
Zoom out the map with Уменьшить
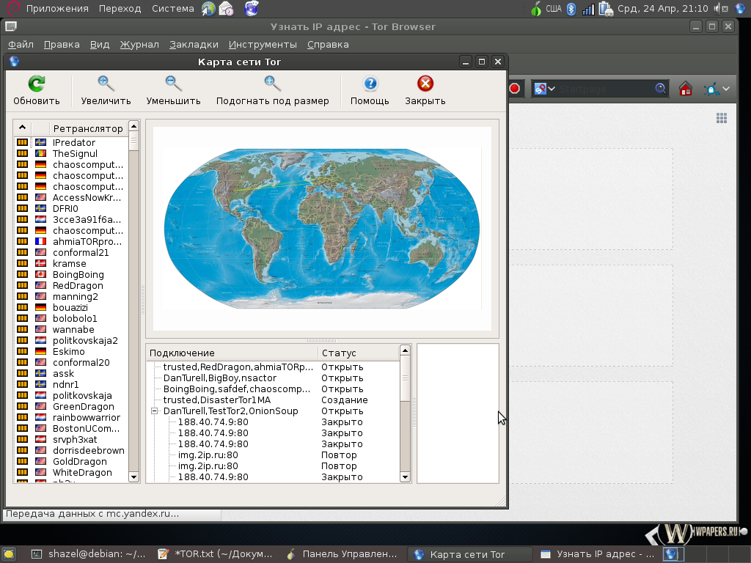(173, 84)
